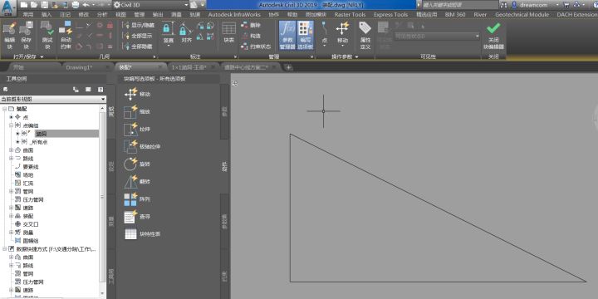Select 块特性表 in authoring palette
Image resolution: width=598 pixels, height=299 pixels.
pos(142,233)
